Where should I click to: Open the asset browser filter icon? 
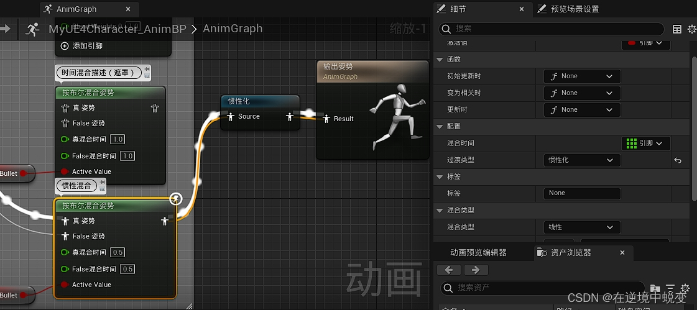(670, 288)
